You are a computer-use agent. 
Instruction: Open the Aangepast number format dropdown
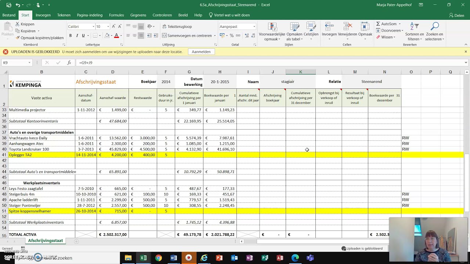click(254, 26)
